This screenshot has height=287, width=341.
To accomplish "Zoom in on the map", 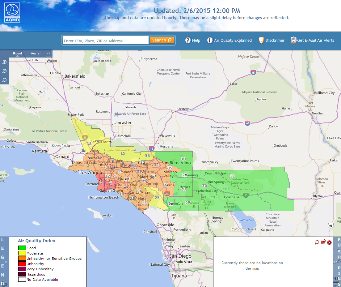I will [x=4, y=62].
